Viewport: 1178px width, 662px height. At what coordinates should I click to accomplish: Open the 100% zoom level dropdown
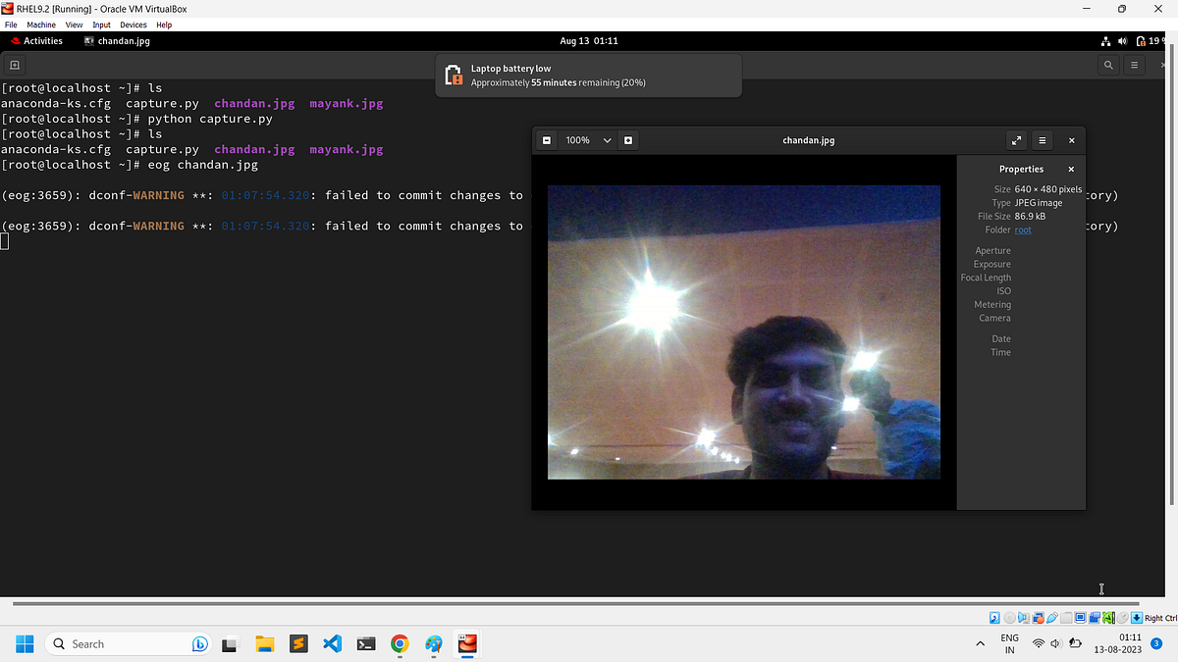585,139
